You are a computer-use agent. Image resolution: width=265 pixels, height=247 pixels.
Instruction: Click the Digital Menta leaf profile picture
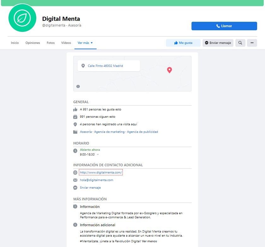pyautogui.click(x=22, y=18)
